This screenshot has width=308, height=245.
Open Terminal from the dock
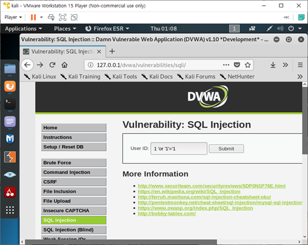click(x=10, y=104)
